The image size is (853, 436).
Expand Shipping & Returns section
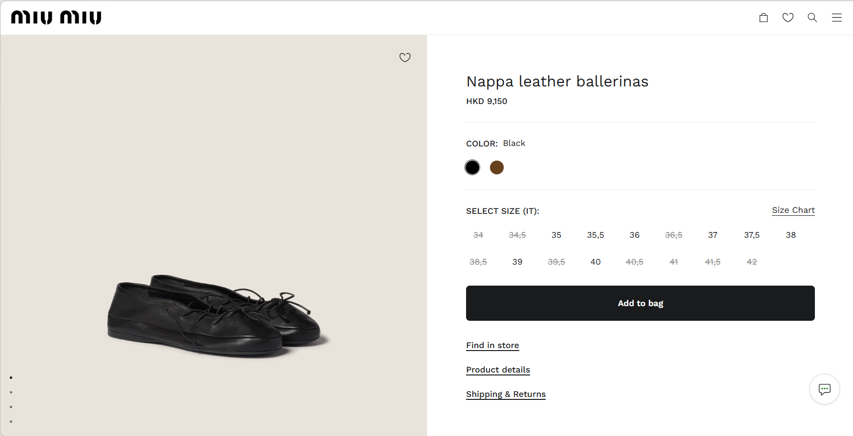click(506, 394)
